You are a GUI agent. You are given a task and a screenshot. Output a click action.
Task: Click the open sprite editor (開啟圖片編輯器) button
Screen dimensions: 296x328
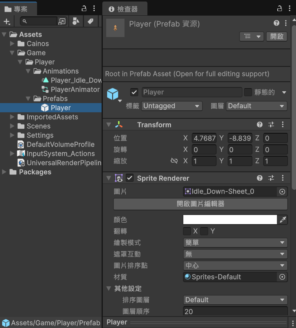[201, 204]
